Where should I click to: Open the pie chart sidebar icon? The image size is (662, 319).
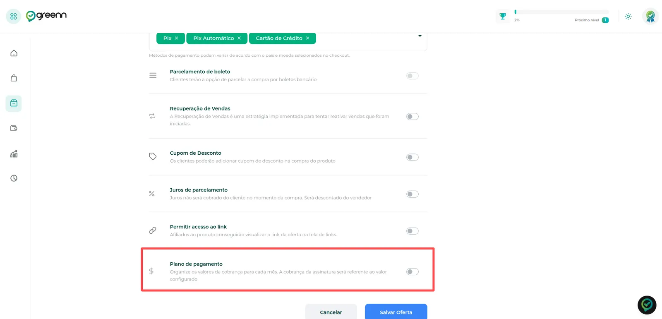pos(14,178)
